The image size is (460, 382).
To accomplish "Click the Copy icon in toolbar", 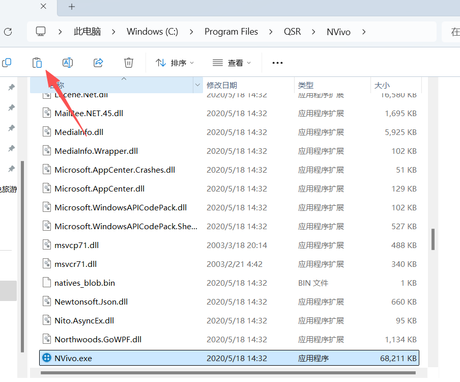I will click(7, 63).
